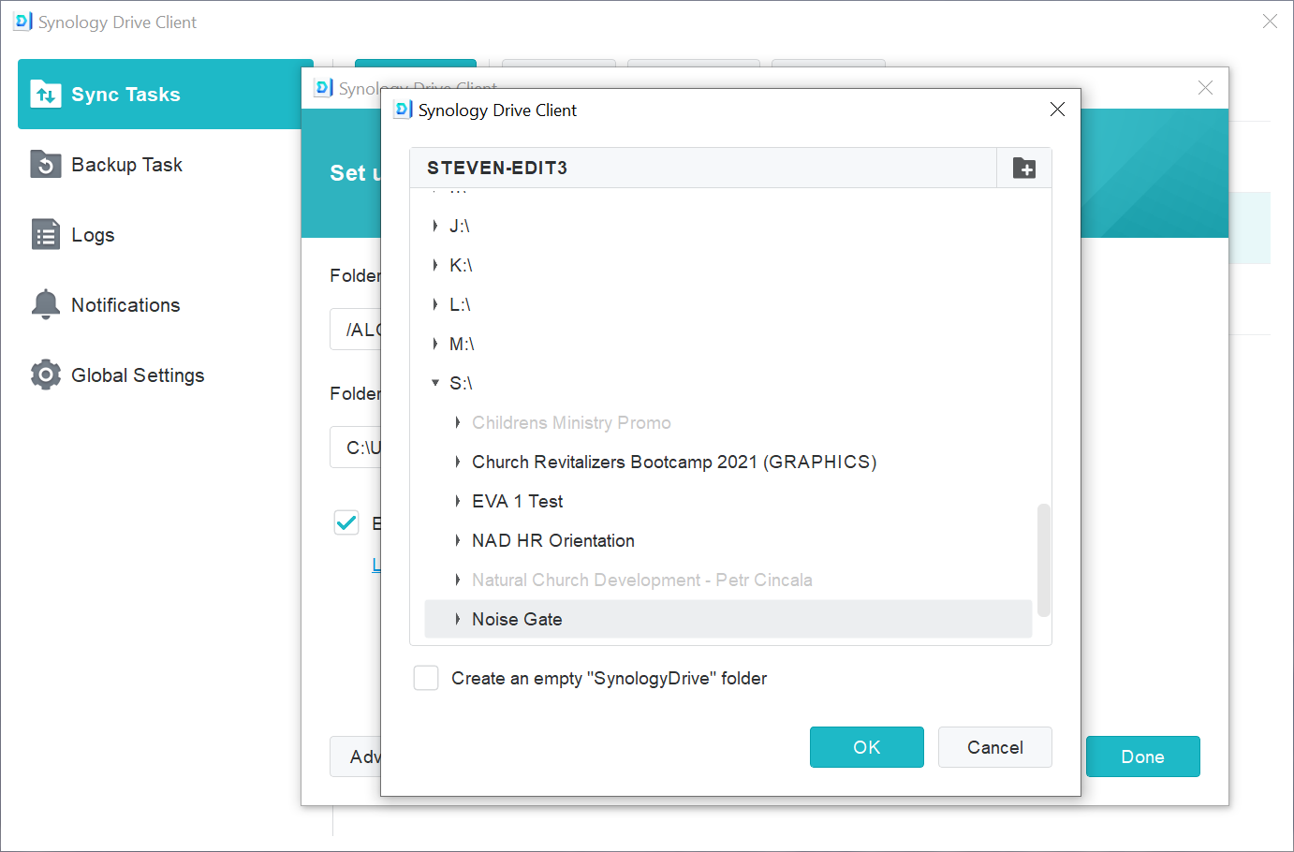Select Natural Church Development - Petr Cincala
This screenshot has width=1294, height=852.
pos(642,580)
